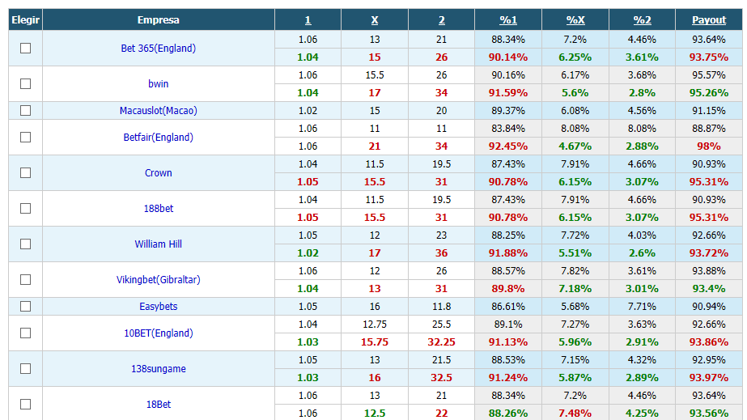The image size is (747, 420).
Task: Click Bet 365's 93.75% payout value
Action: click(709, 57)
